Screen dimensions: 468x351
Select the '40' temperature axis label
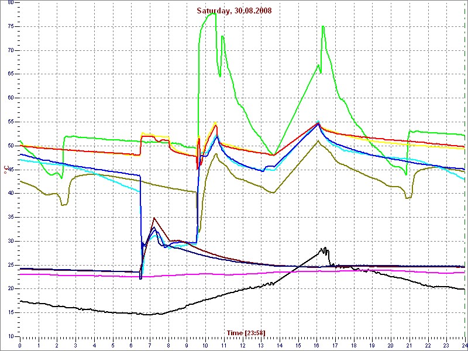tap(9, 194)
